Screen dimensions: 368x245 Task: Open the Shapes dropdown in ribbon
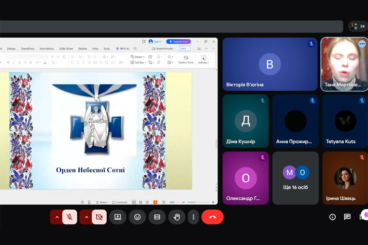click(138, 57)
